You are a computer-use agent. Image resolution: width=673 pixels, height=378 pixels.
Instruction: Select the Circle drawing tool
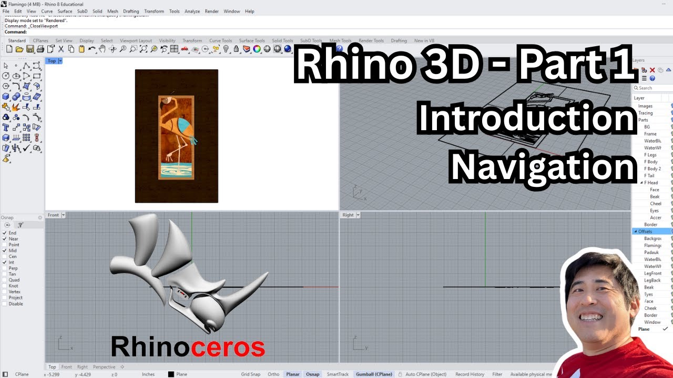[x=6, y=76]
